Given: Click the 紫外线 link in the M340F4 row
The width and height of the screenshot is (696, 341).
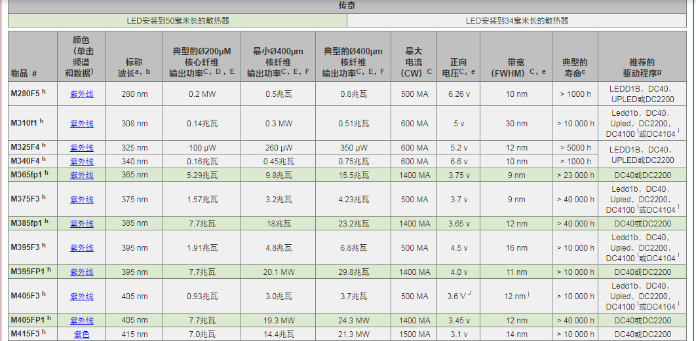Looking at the screenshot, I should pos(82,162).
